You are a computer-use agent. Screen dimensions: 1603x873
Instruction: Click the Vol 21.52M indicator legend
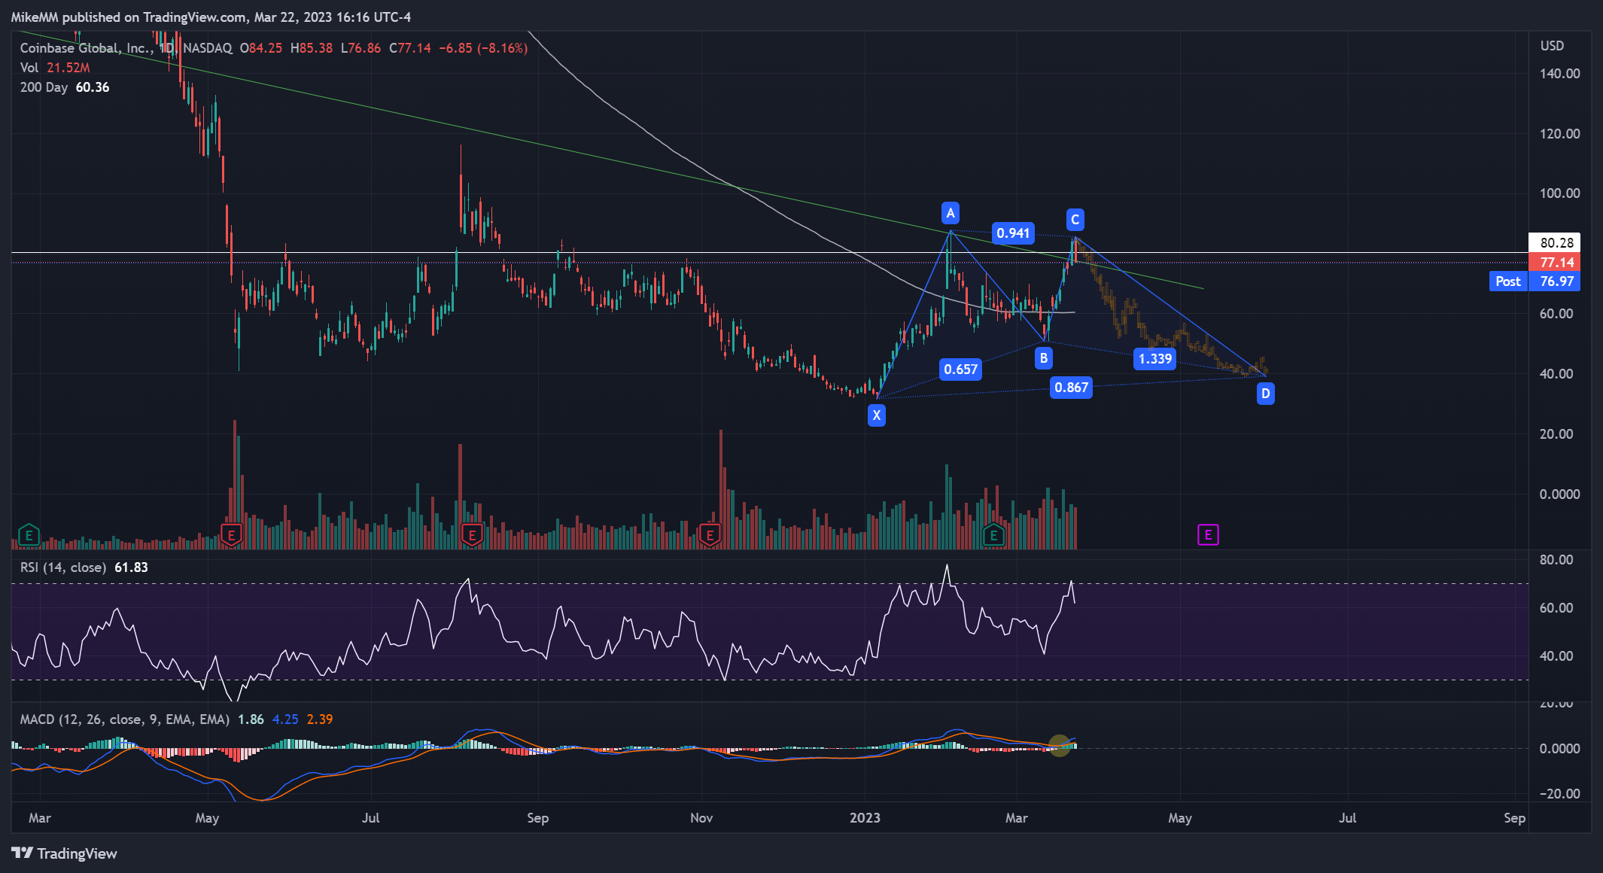pyautogui.click(x=55, y=68)
